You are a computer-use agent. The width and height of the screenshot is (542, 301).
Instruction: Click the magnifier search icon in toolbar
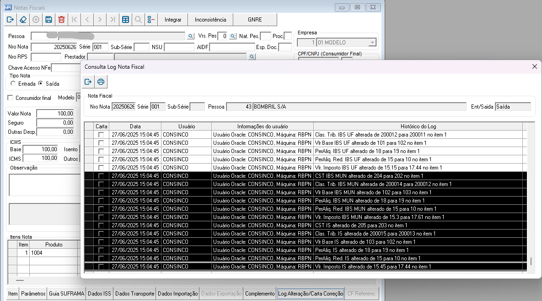tap(138, 20)
